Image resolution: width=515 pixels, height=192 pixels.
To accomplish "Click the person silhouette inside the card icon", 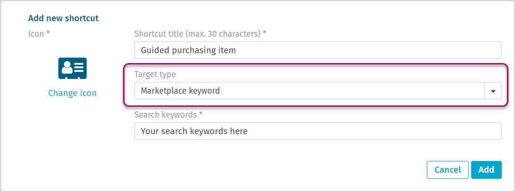I will 66,68.
